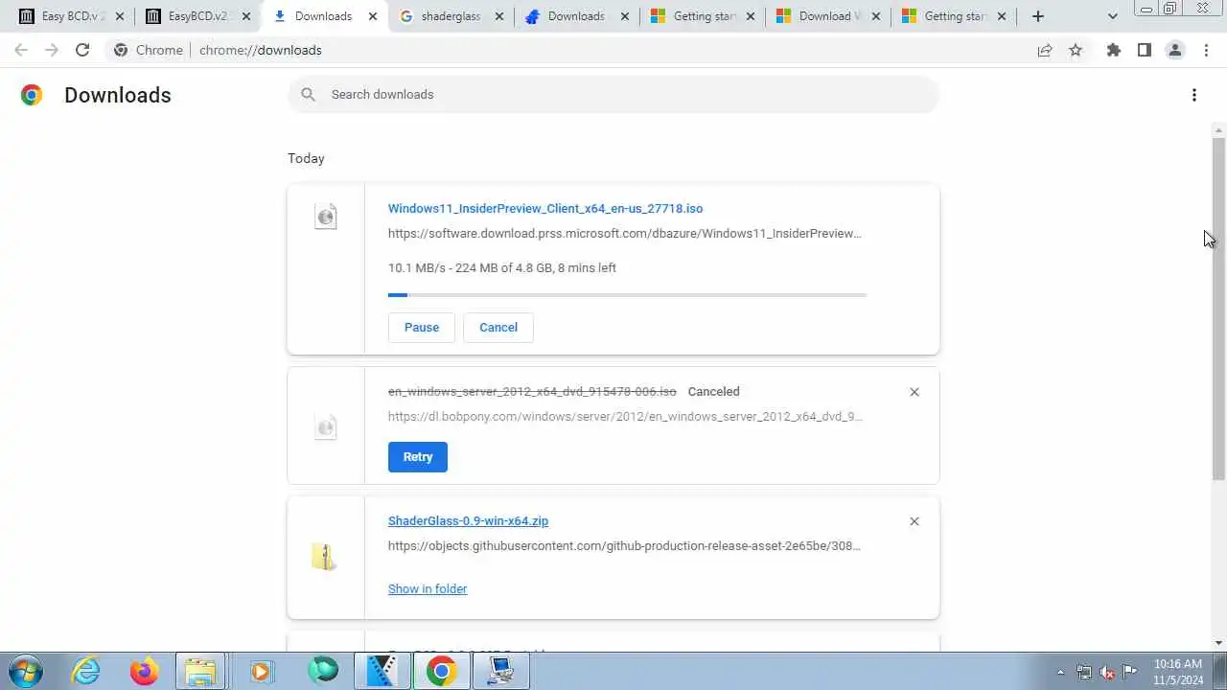Close the shaderglass Google tab
This screenshot has height=690, width=1227.
[x=498, y=16]
